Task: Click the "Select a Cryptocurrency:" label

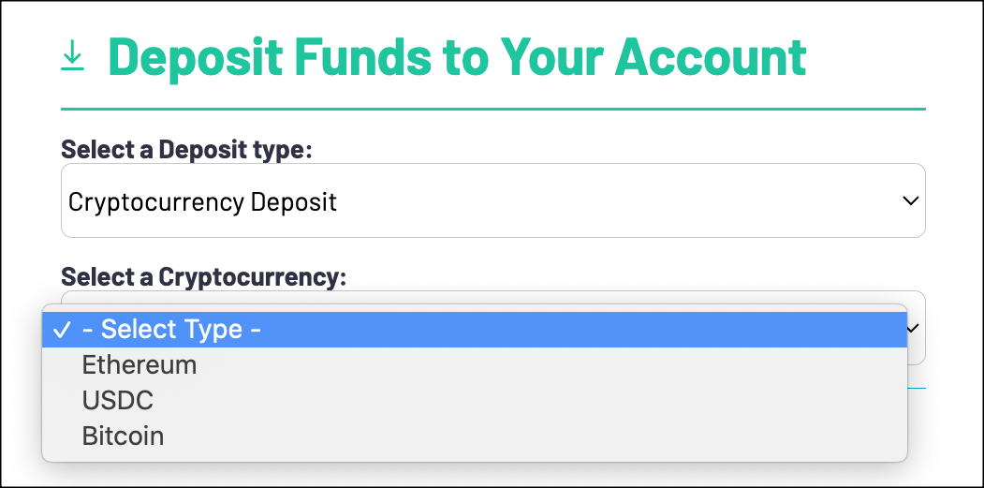Action: [204, 277]
